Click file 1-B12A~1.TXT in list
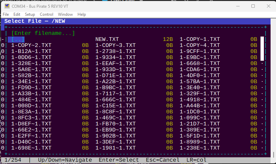 31,51
